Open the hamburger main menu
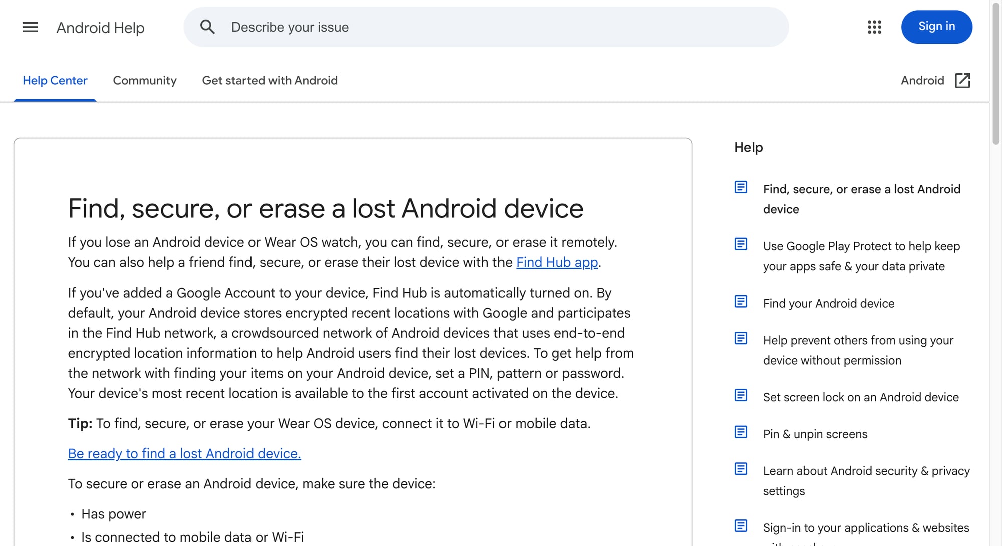Image resolution: width=1002 pixels, height=546 pixels. (x=30, y=27)
